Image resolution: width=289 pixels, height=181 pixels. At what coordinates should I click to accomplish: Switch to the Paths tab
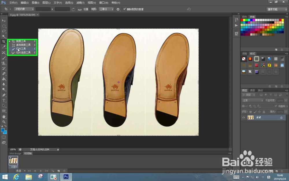click(260, 90)
